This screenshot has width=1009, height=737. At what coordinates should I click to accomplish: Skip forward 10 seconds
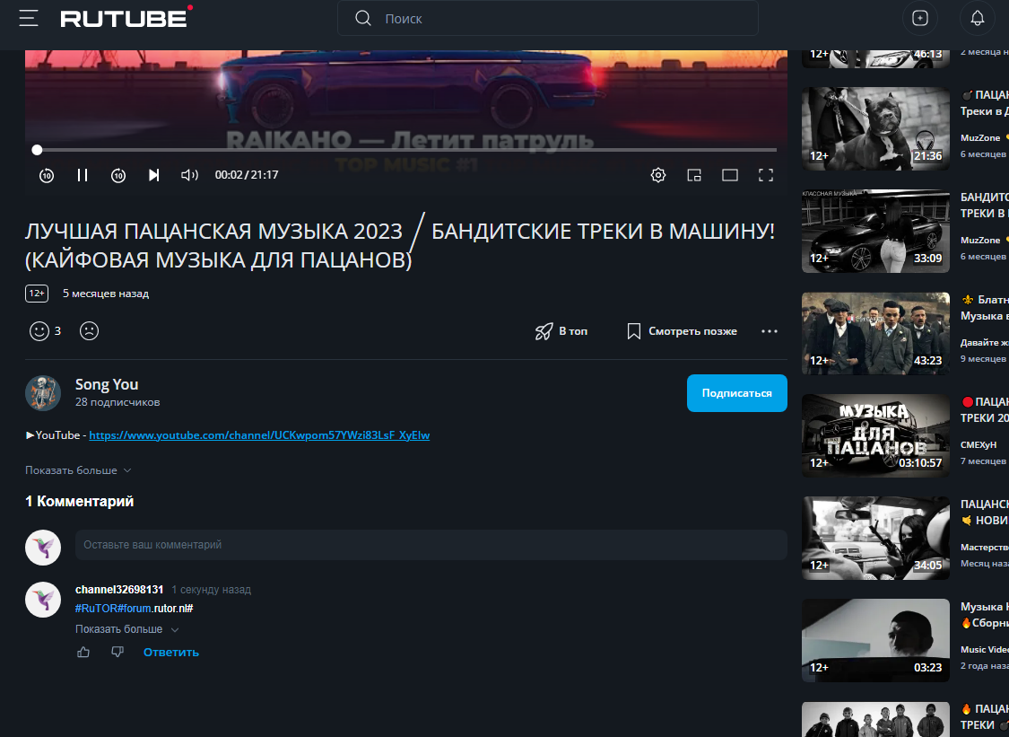[x=118, y=175]
